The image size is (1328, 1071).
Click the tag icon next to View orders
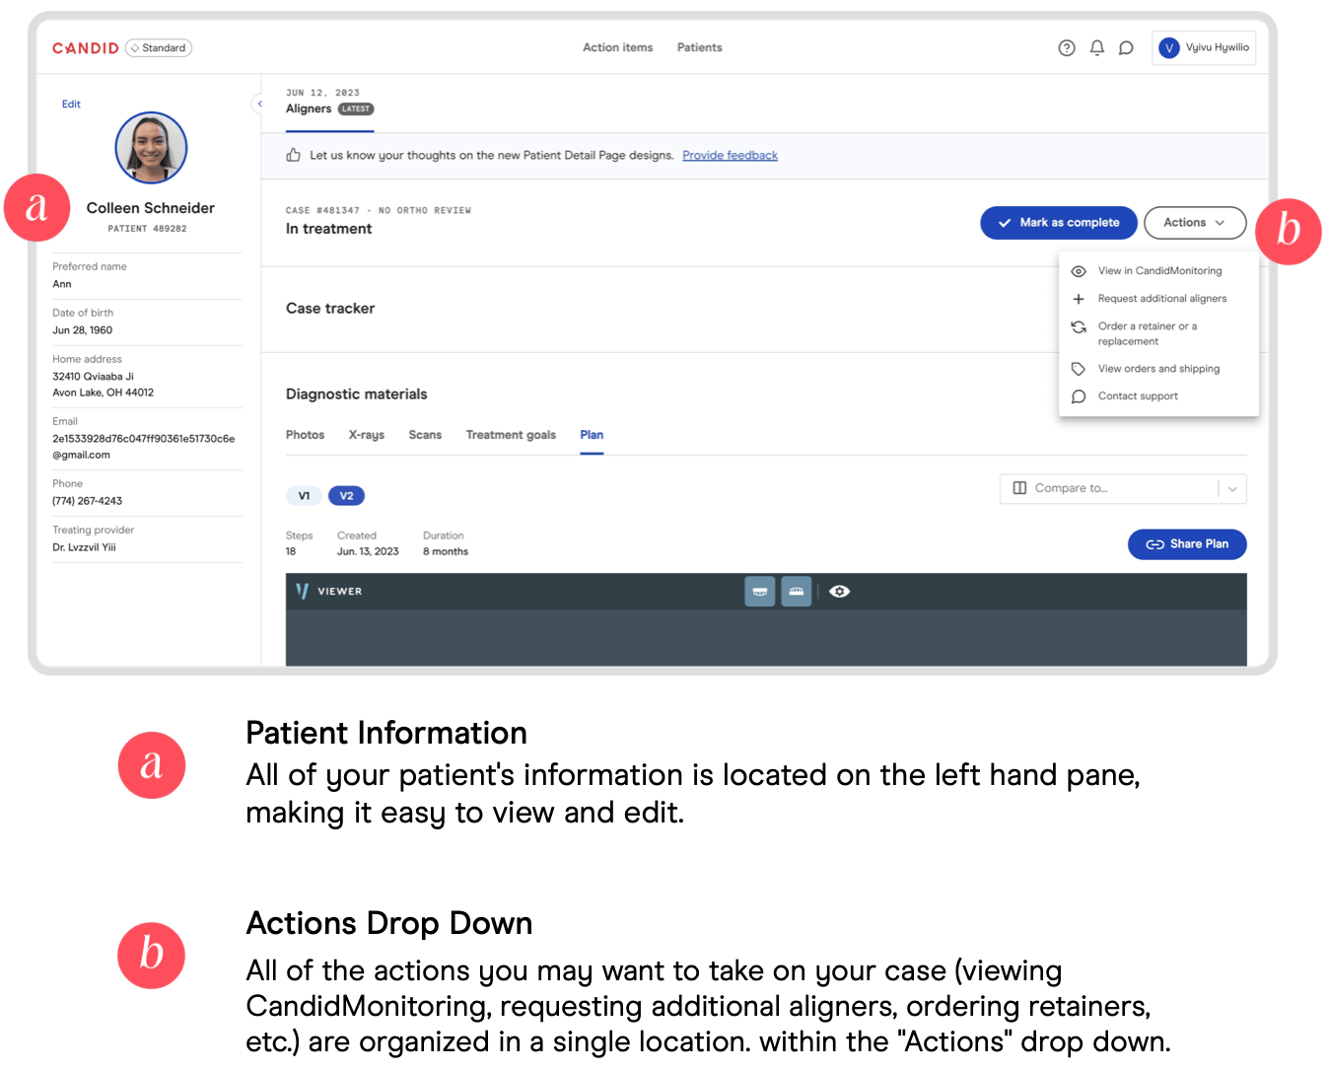tap(1078, 368)
